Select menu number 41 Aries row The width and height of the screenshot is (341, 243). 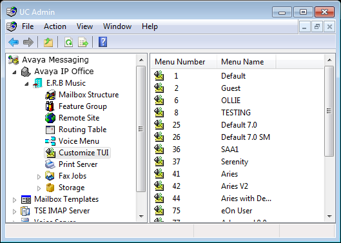click(x=237, y=173)
